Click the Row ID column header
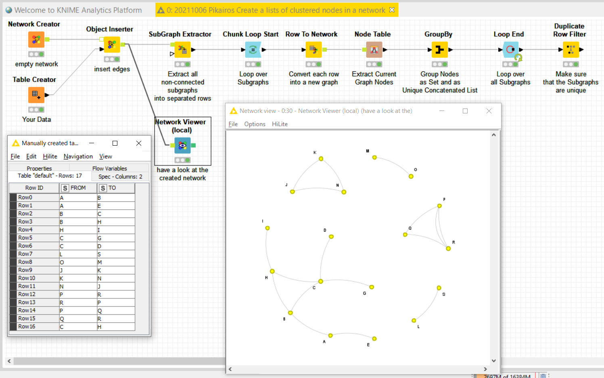Viewport: 604px width, 378px height. click(34, 188)
